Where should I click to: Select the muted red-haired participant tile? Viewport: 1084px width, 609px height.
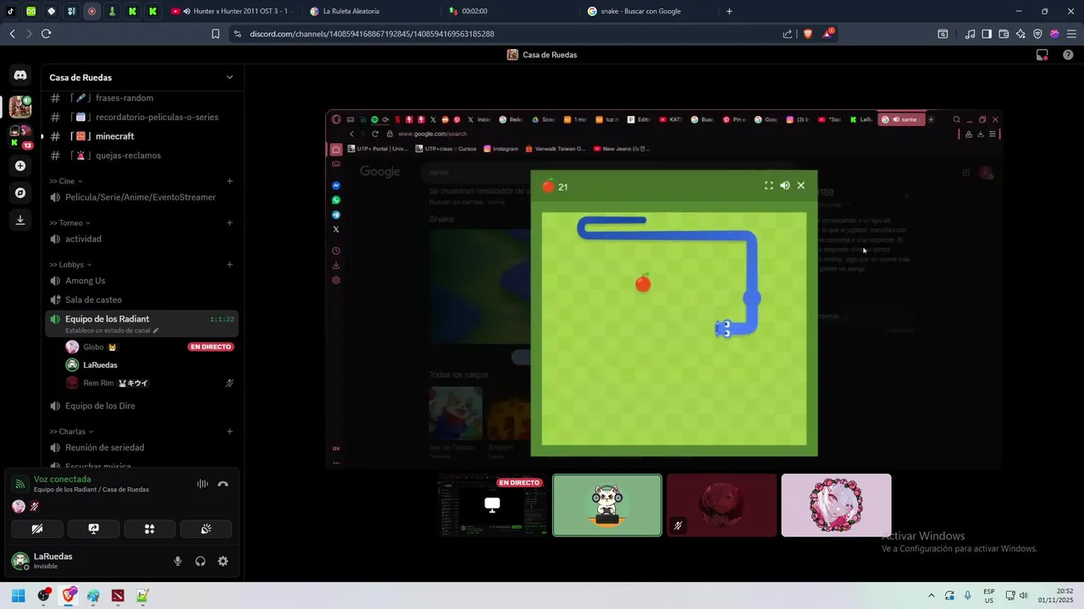pos(722,505)
